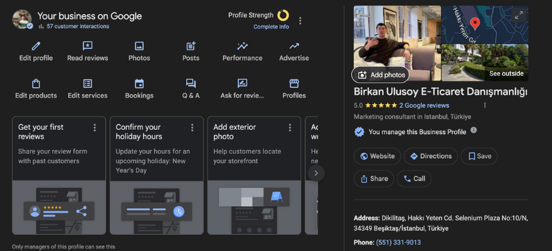Open the Posts icon
The width and height of the screenshot is (552, 251).
[x=191, y=46]
